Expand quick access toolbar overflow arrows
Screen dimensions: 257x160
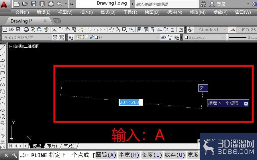(x=72, y=4)
